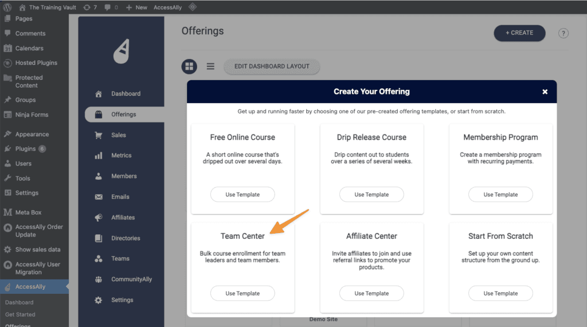
Task: Select the Start From Scratch card
Action: point(500,236)
